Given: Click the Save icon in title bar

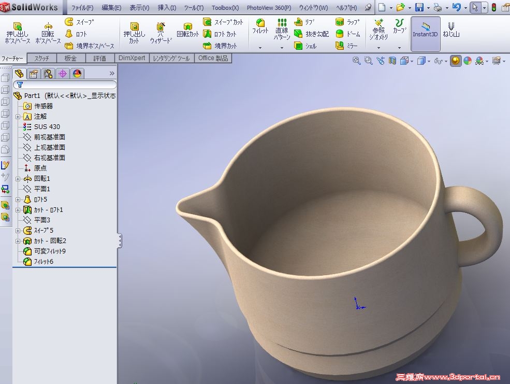Looking at the screenshot, I should pyautogui.click(x=419, y=7).
